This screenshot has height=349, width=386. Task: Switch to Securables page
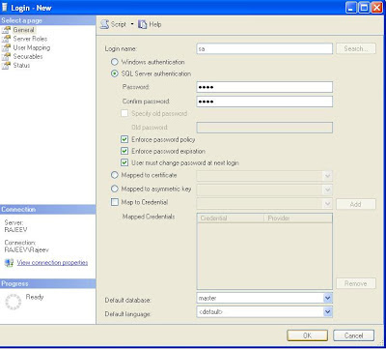(28, 57)
